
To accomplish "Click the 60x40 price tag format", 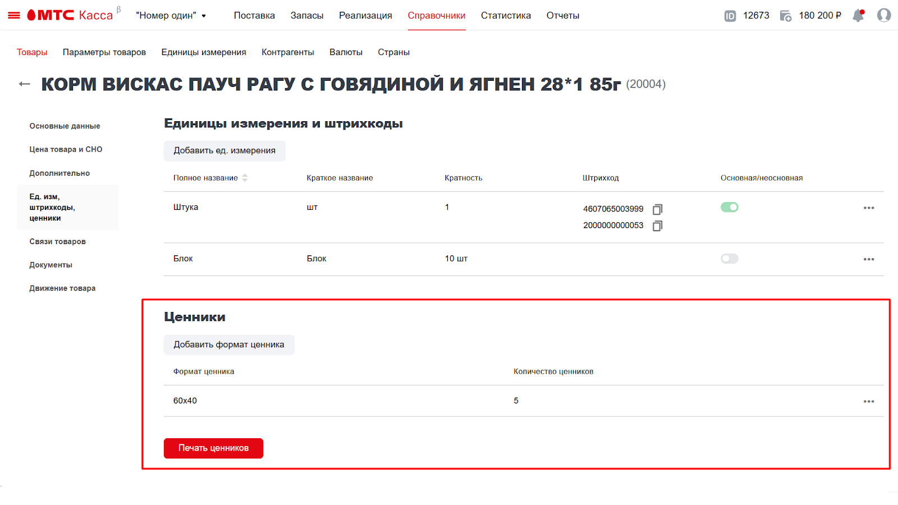I will (x=185, y=401).
